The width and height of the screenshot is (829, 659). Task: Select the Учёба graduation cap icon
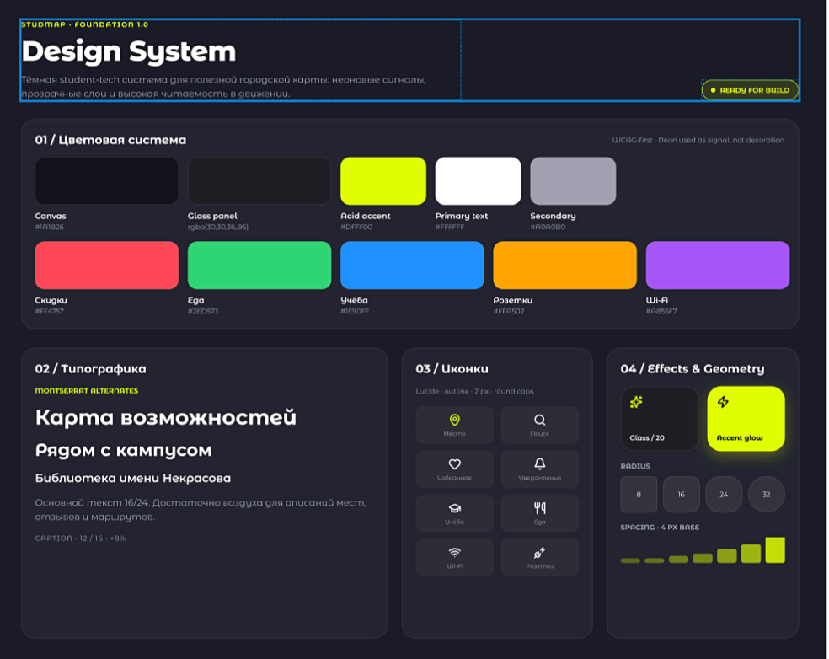[x=454, y=508]
